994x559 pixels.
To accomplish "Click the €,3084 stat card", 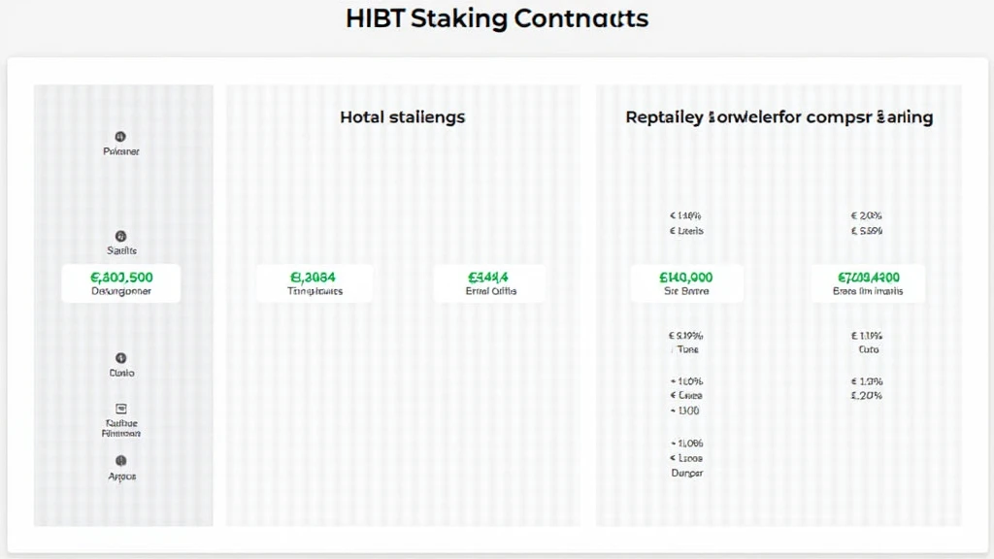I will (315, 283).
